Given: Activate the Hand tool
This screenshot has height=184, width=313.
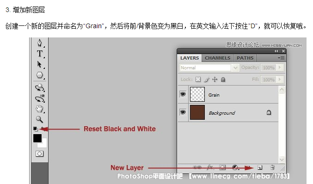Looking at the screenshot, I should click(39, 109).
